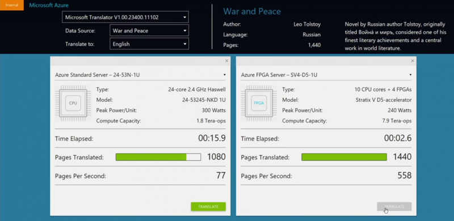Screen dimensions: 454x221
Task: Click the 240 Watts value
Action: [400, 110]
